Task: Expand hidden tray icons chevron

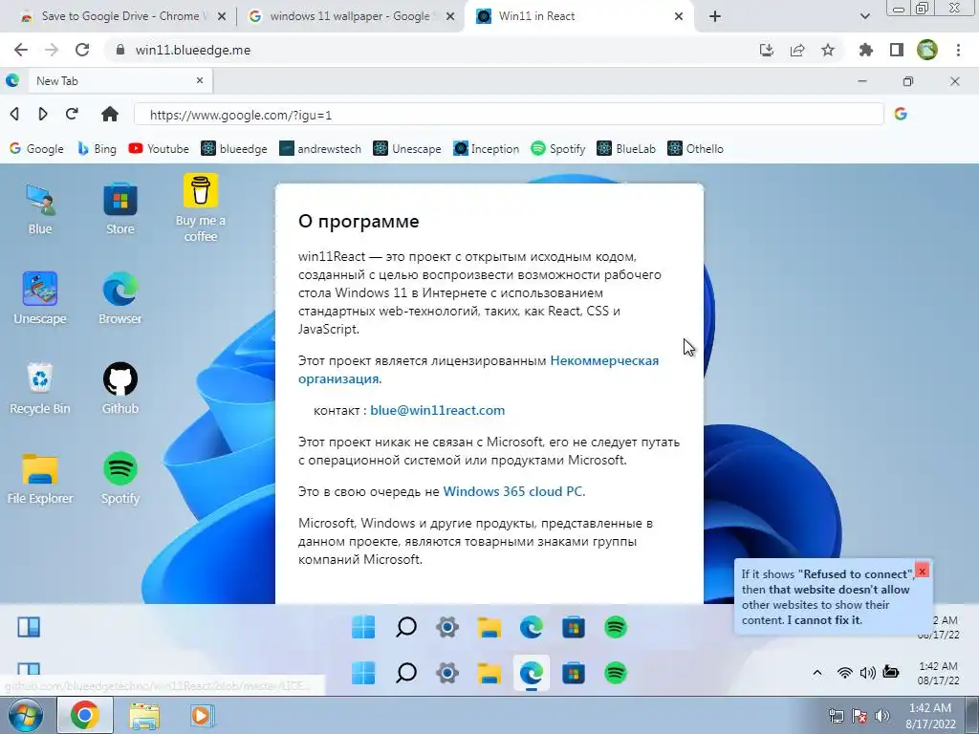Action: click(x=816, y=672)
